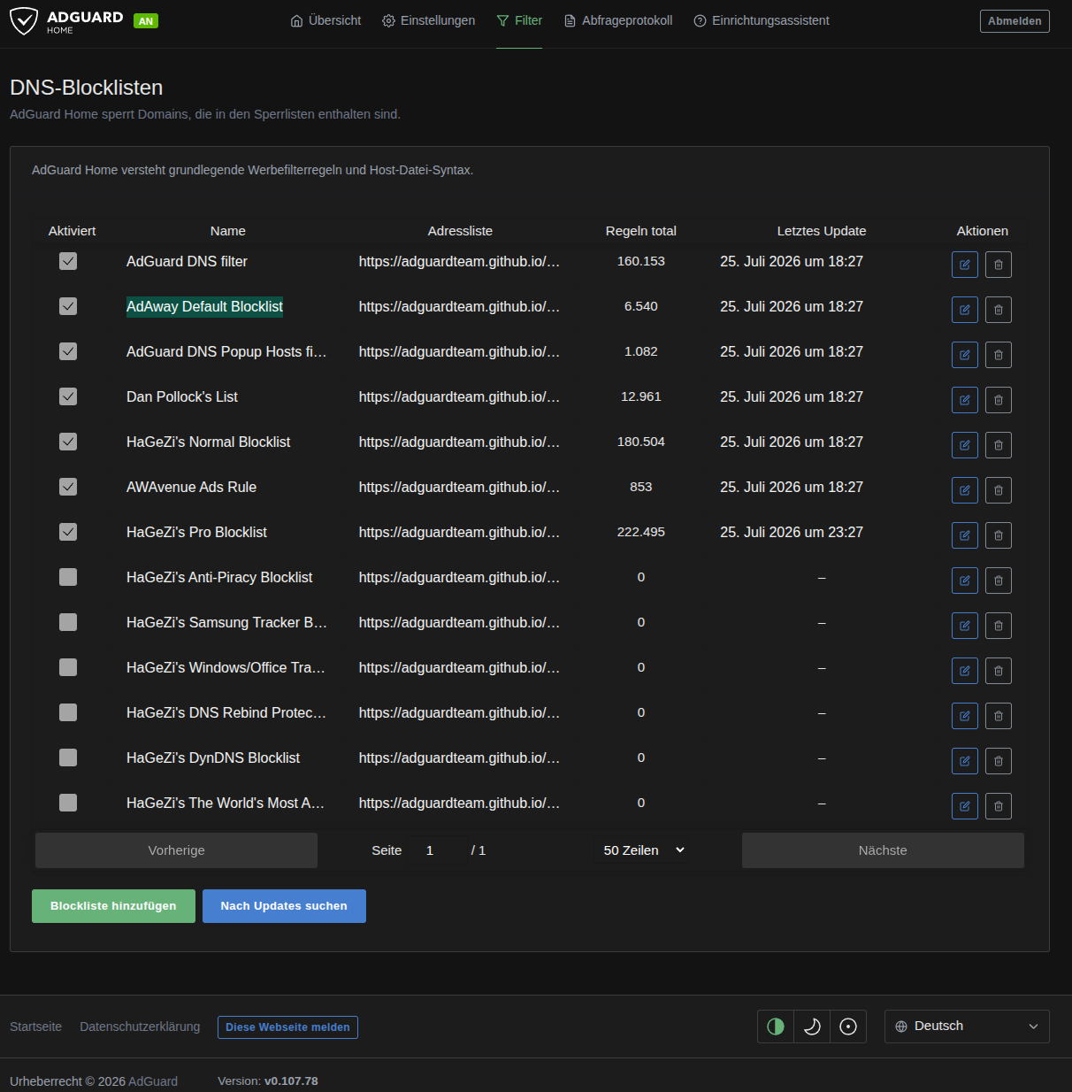Enable HaGeZi's DynDNS Blocklist checkbox
Screen dimensions: 1072x1092
pyautogui.click(x=68, y=757)
